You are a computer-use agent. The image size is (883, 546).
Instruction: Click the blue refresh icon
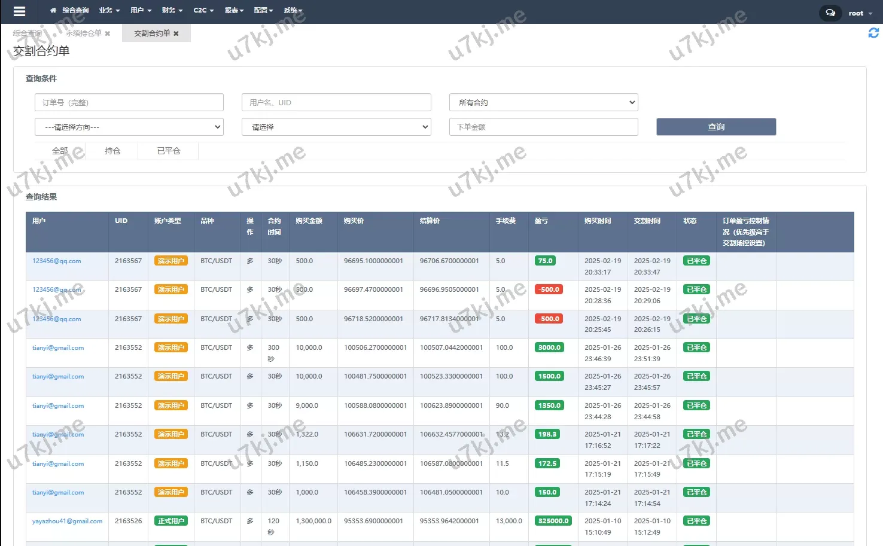873,33
